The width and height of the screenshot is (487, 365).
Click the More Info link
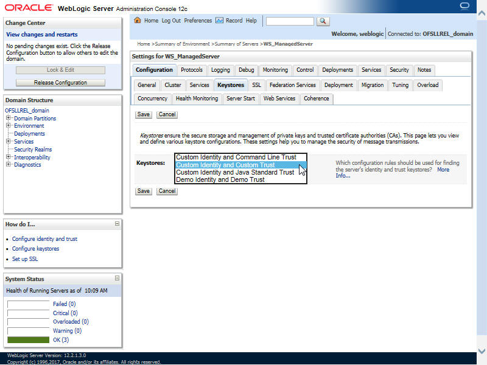[444, 170]
